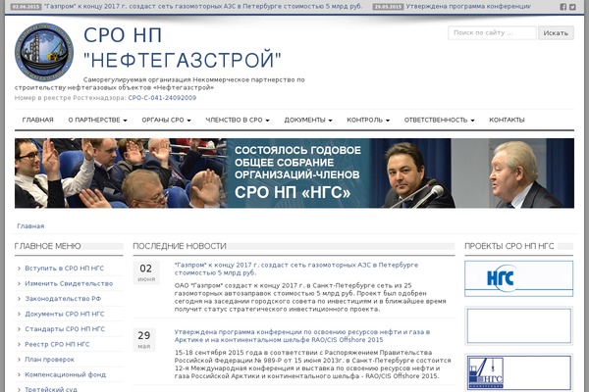Click chevron beside Документы СРО НП НГС
Image resolution: width=589 pixels, height=392 pixels.
19,314
